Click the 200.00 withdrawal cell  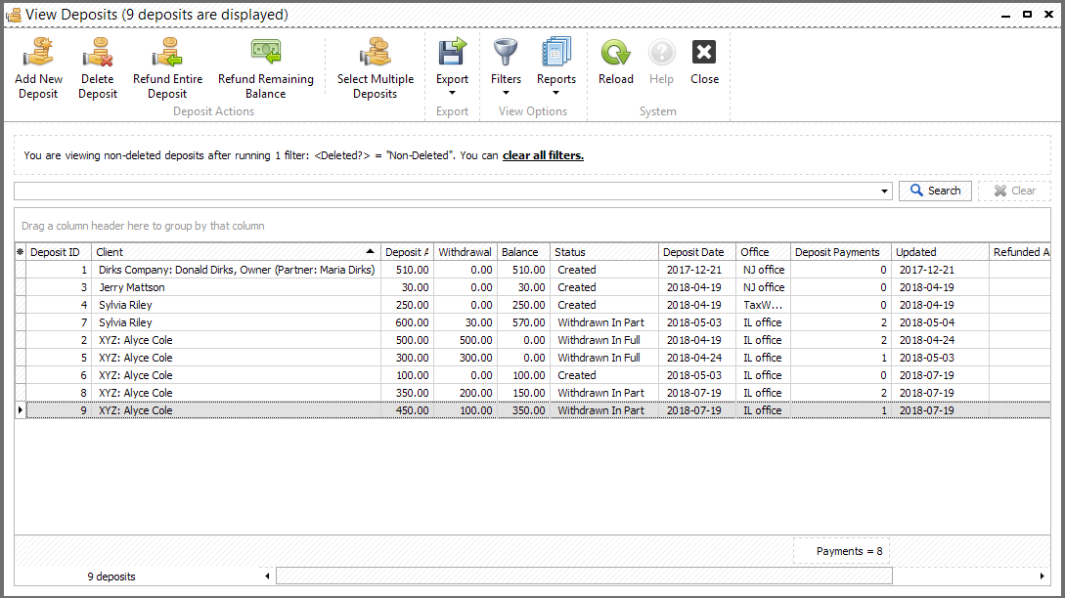466,393
